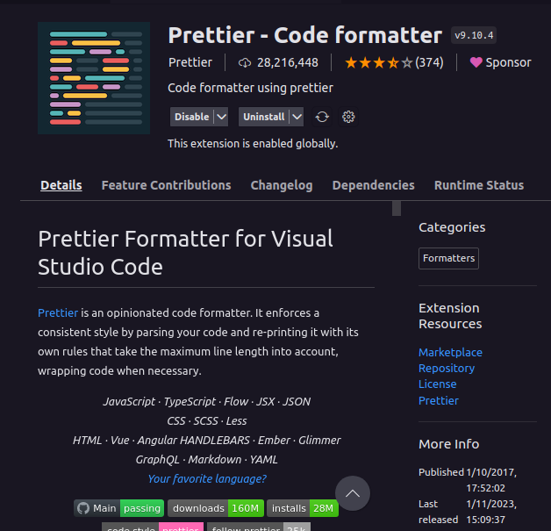
Task: Click the Your favorite language link
Action: 207,478
